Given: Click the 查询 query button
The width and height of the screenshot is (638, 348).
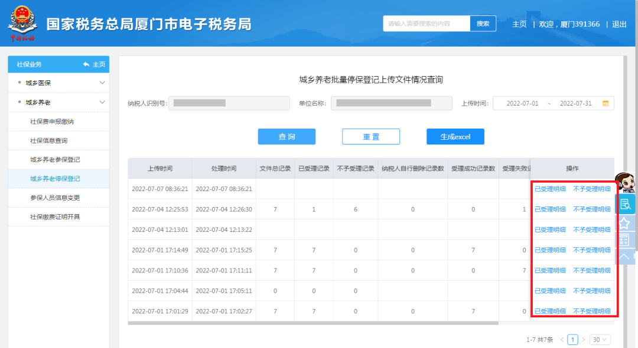Looking at the screenshot, I should (x=287, y=137).
